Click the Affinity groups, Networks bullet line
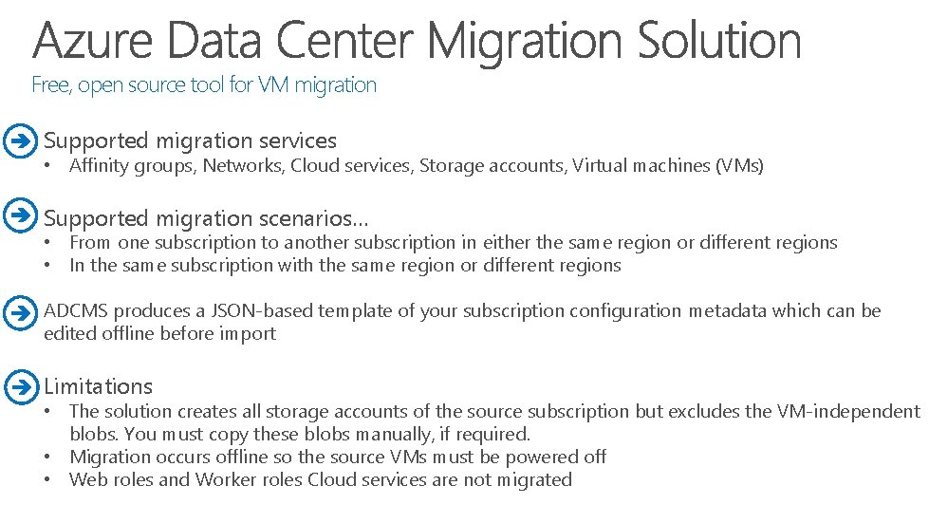The height and width of the screenshot is (523, 929). pos(416,166)
